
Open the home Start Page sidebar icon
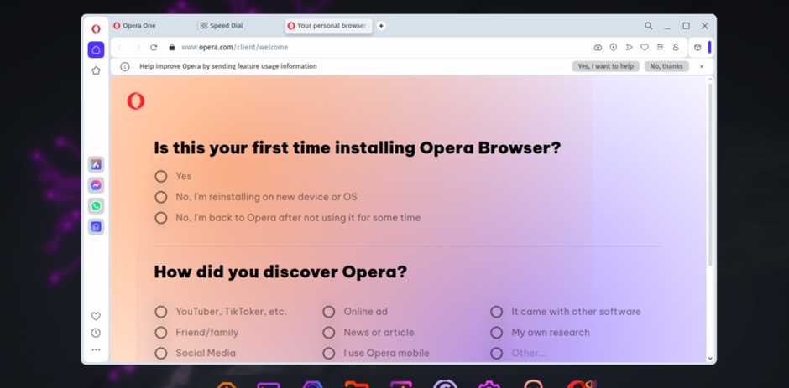pyautogui.click(x=97, y=49)
